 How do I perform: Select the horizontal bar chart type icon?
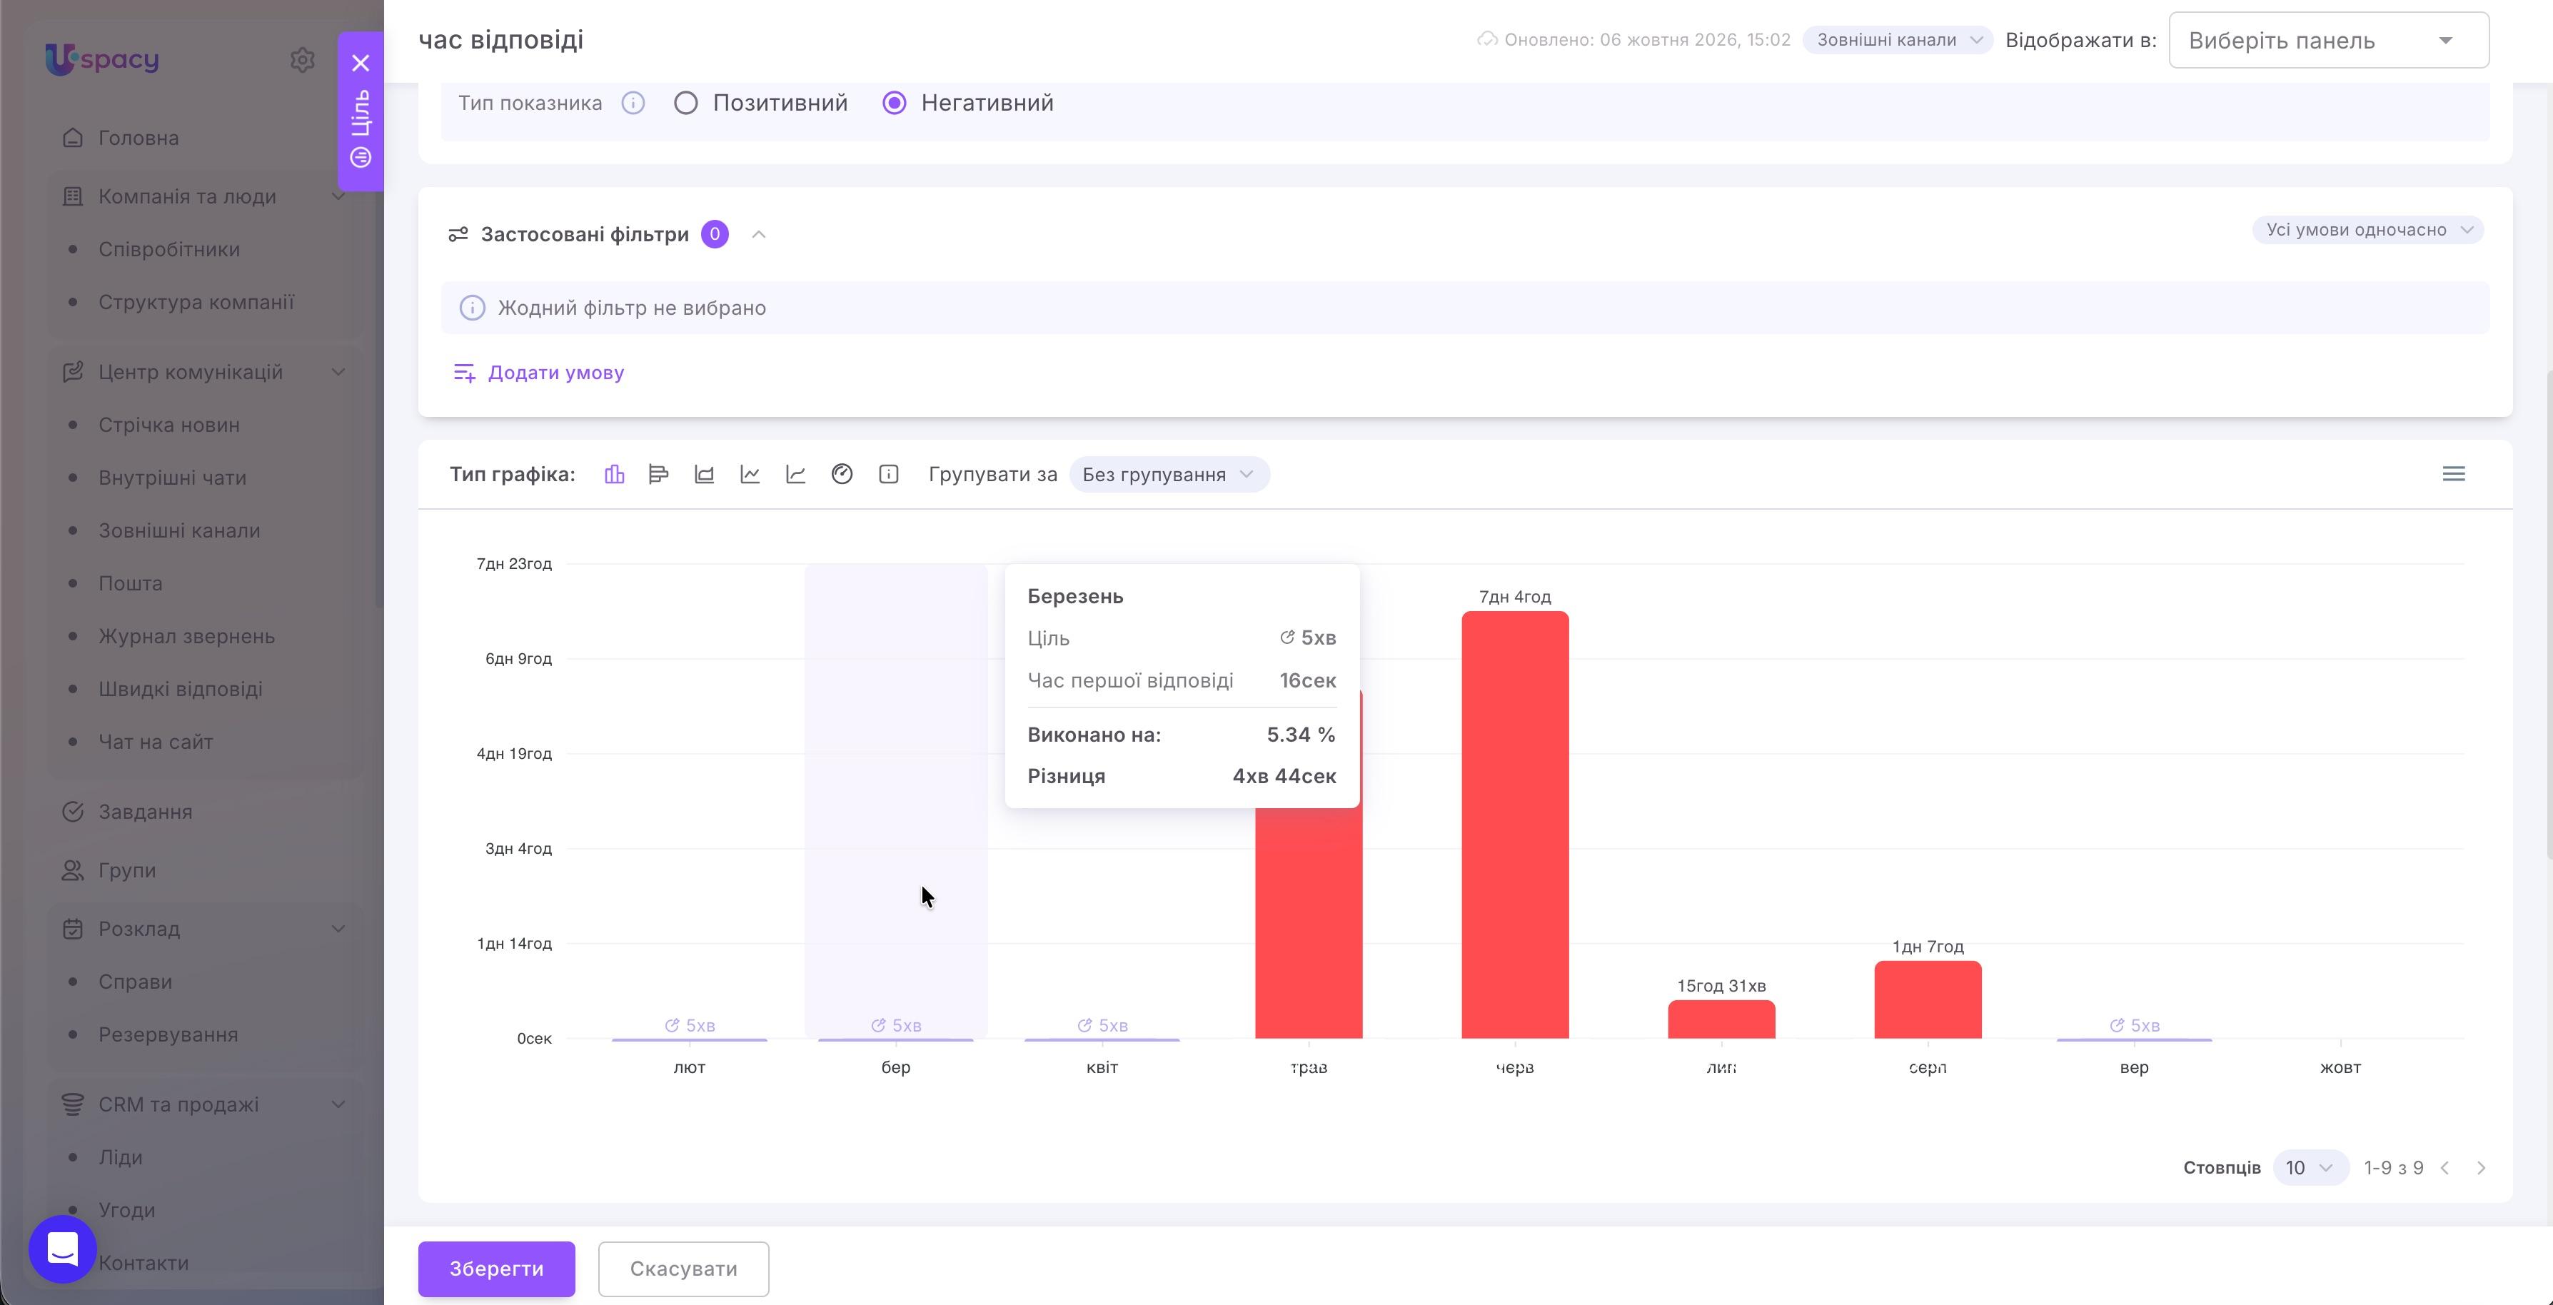tap(658, 475)
